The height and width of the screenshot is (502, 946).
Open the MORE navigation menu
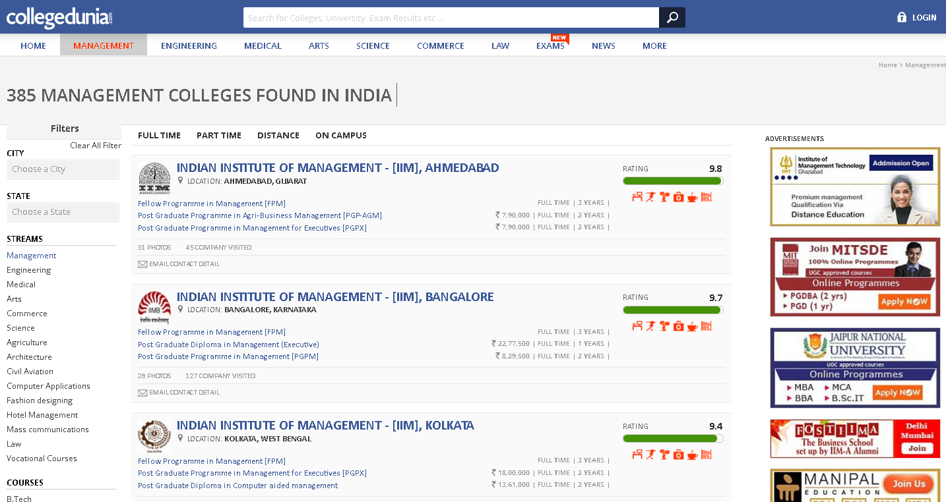(654, 45)
